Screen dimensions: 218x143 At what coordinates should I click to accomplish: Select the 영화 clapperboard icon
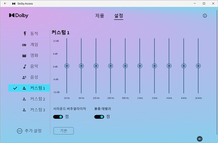click(24, 56)
